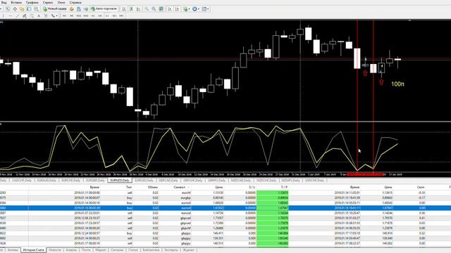This screenshot has height=253, width=451.
Task: Switch timeframe to W1
Action: pyautogui.click(x=114, y=15)
